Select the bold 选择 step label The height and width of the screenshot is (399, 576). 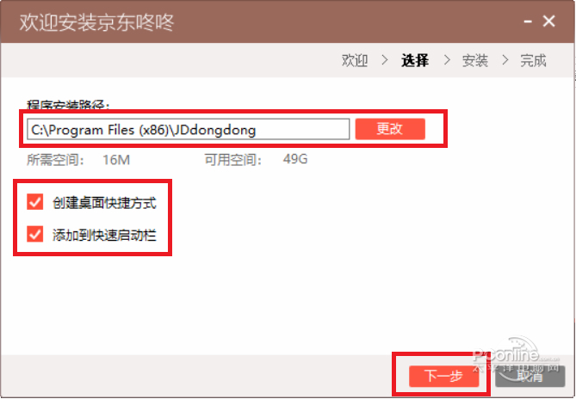coord(415,60)
